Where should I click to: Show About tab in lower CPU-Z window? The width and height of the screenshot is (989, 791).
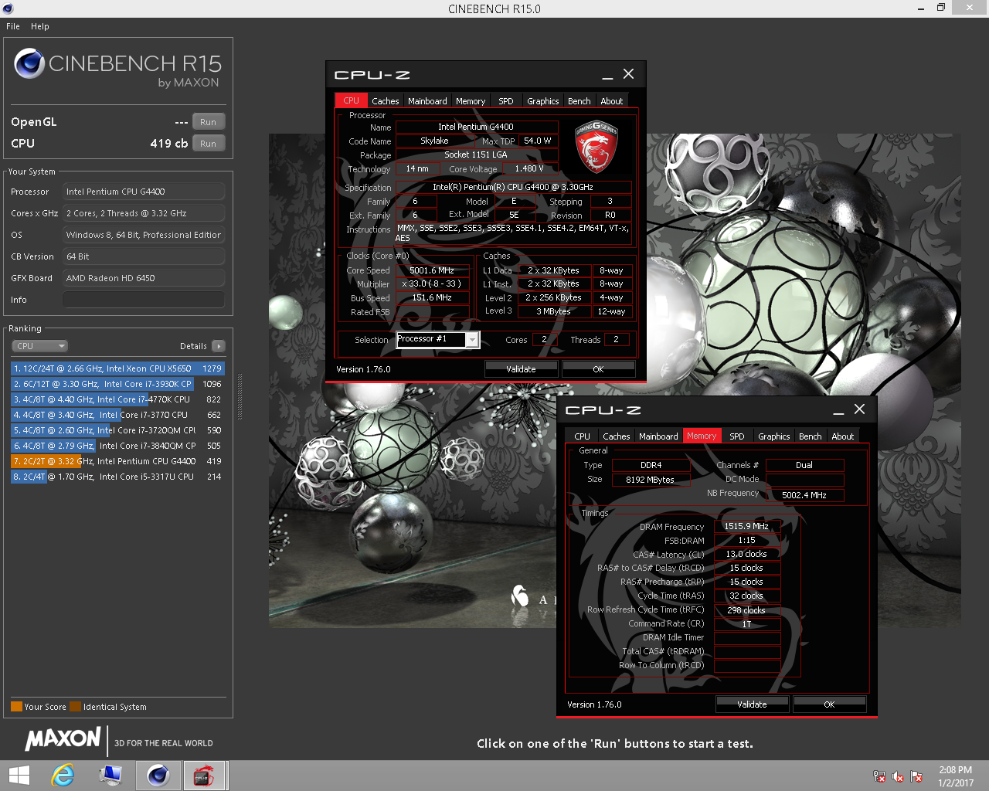[x=843, y=436]
